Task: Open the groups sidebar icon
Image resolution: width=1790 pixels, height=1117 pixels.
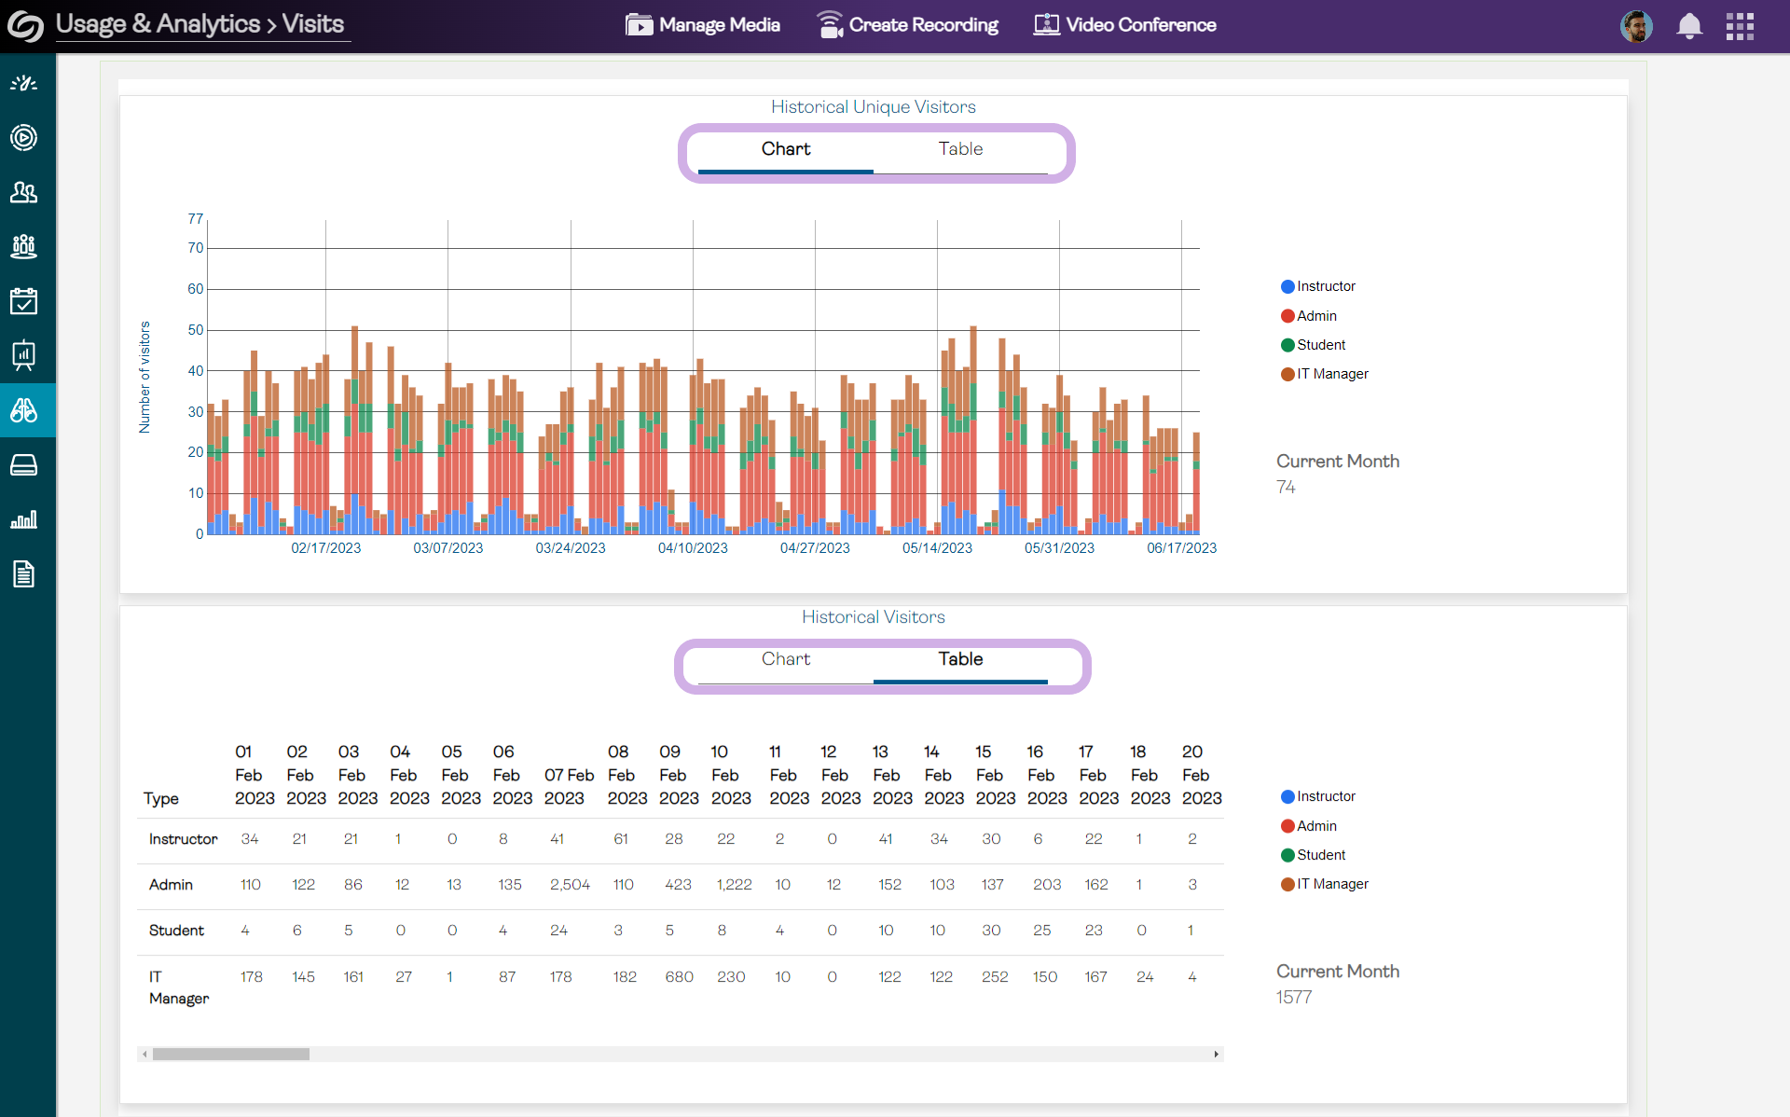Action: 24,246
